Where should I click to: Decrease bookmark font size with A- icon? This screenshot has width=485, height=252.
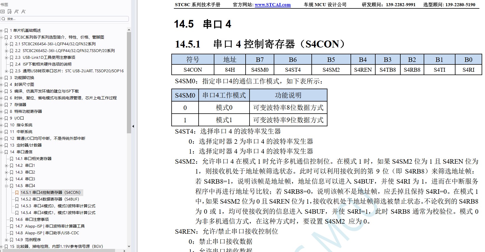coord(23,12)
